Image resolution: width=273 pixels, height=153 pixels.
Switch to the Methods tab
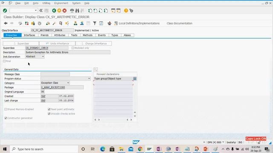87,35
